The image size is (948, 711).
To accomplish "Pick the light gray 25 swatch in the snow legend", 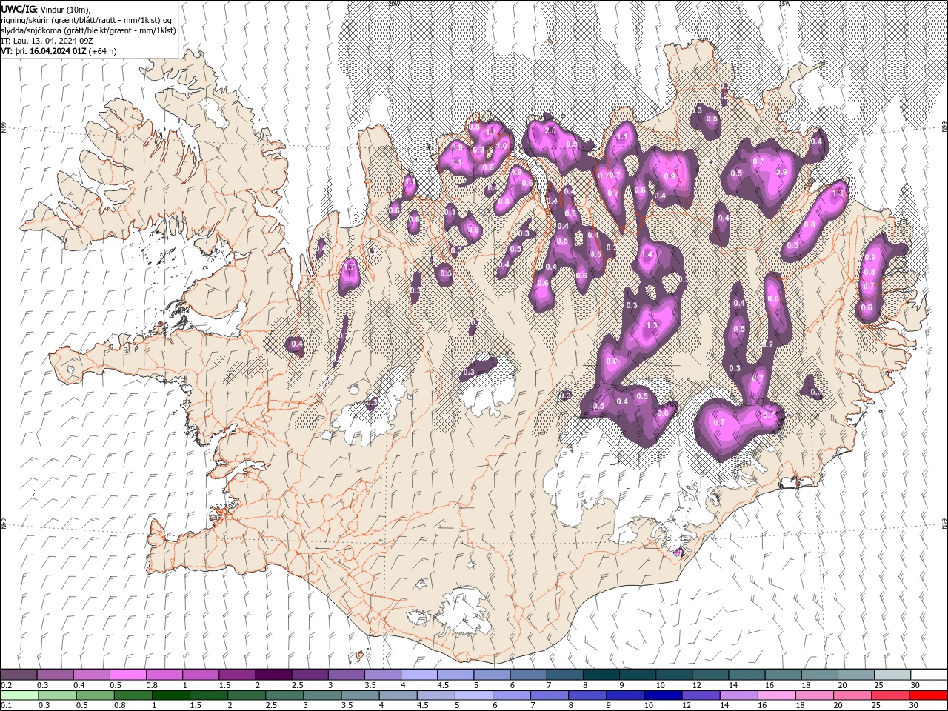I will [x=892, y=675].
